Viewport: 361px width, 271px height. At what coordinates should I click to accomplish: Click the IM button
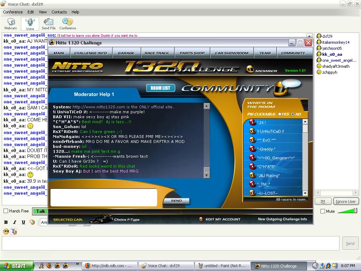pos(323,201)
